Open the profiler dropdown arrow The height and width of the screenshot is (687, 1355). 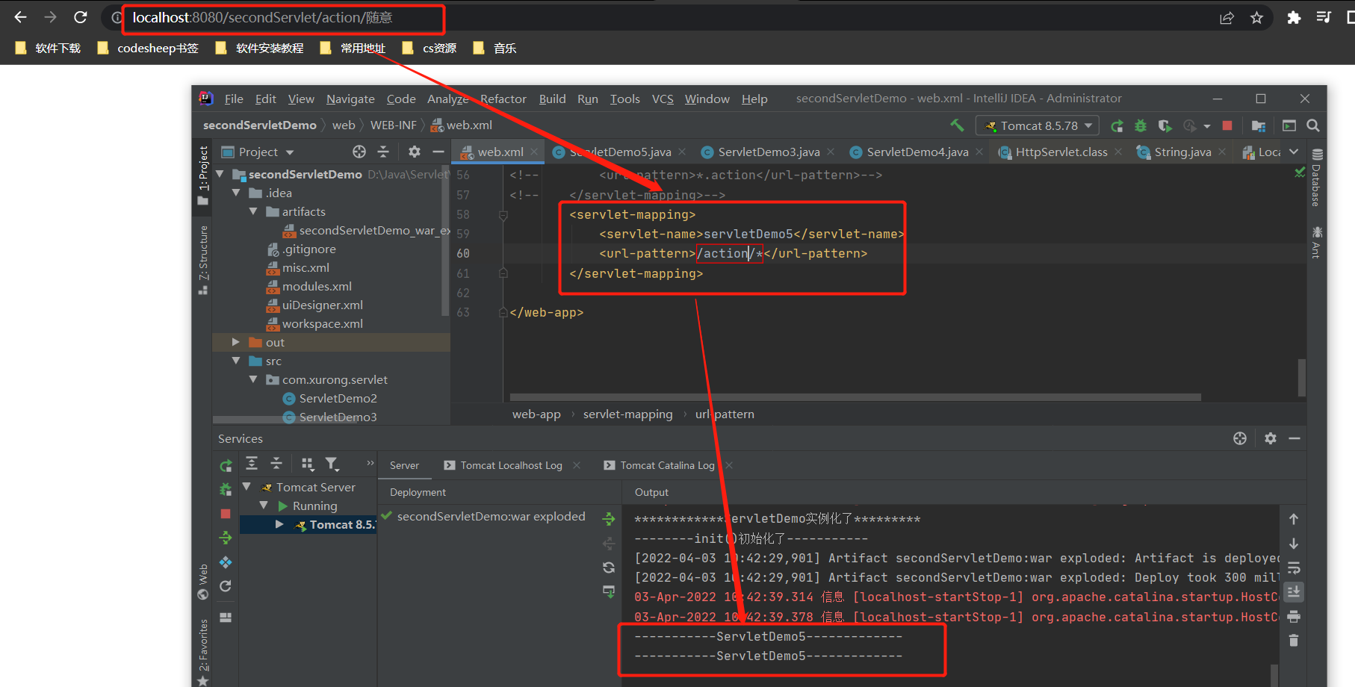(1207, 126)
